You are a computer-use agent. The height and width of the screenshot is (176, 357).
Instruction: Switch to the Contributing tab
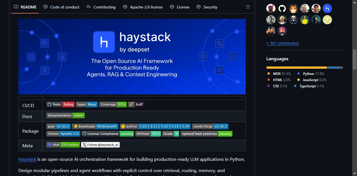[x=101, y=7]
